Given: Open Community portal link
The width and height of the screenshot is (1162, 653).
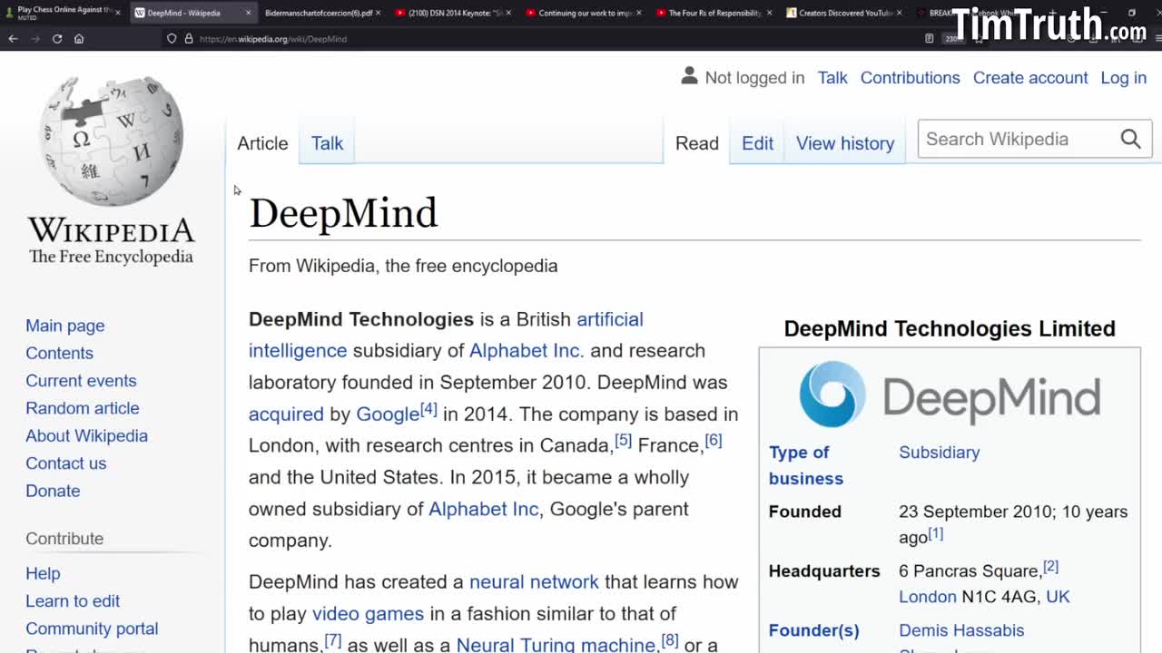Looking at the screenshot, I should point(92,629).
